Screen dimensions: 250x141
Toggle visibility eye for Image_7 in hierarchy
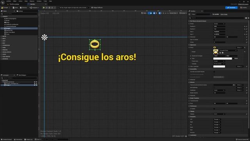click(x=36, y=85)
